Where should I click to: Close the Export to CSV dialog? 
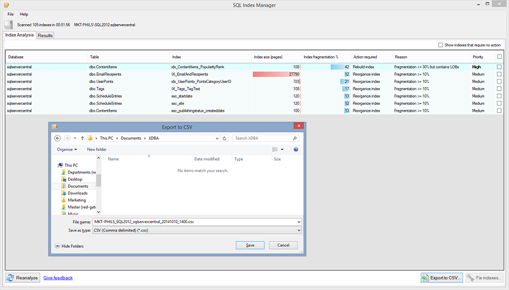pos(299,126)
